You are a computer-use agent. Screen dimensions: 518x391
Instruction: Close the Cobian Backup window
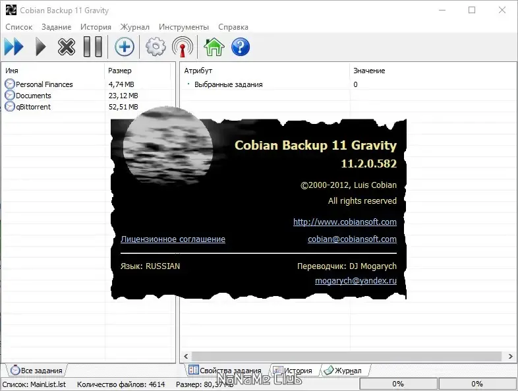click(x=502, y=11)
